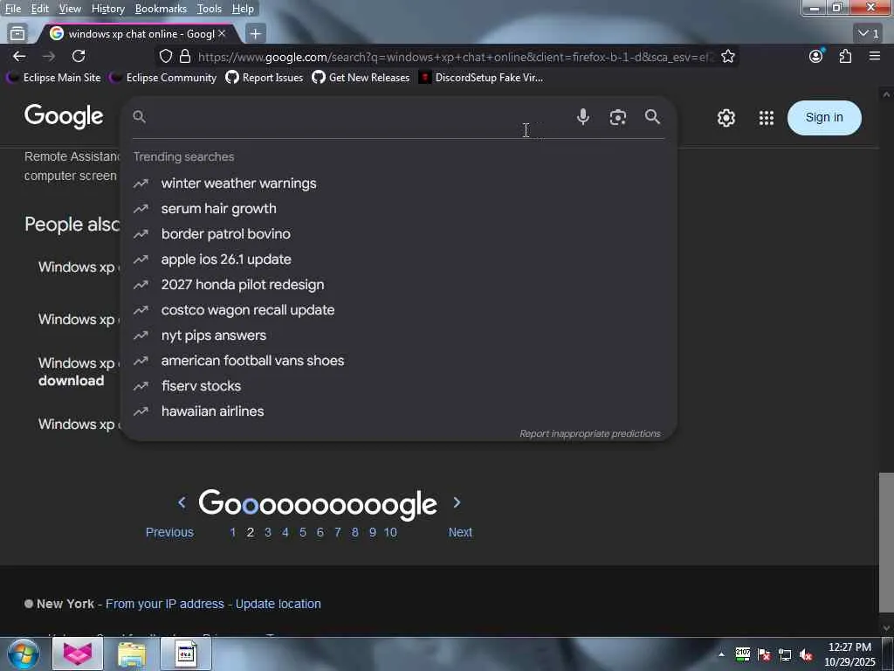This screenshot has height=671, width=894.
Task: Open DiscordSetup Fake Vir... bookmark
Action: tap(480, 78)
